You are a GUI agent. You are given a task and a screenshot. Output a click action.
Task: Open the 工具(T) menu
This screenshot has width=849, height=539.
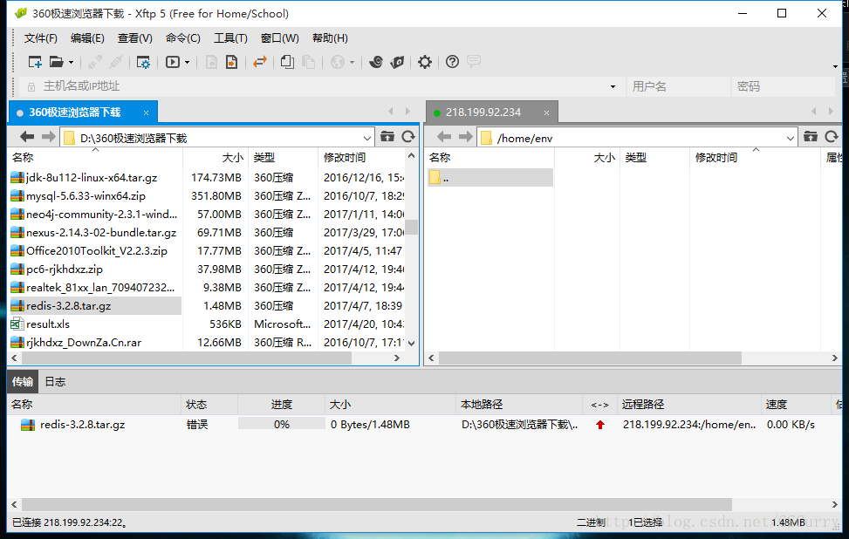pyautogui.click(x=230, y=38)
